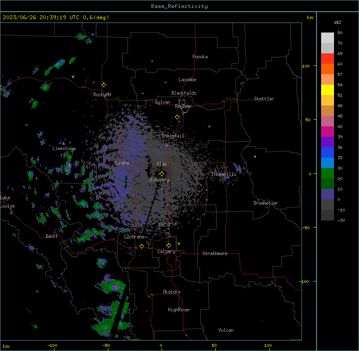Click the Banff label

(x=52, y=236)
